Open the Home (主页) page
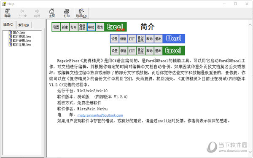The height and width of the screenshot is (158, 253). 51,13
